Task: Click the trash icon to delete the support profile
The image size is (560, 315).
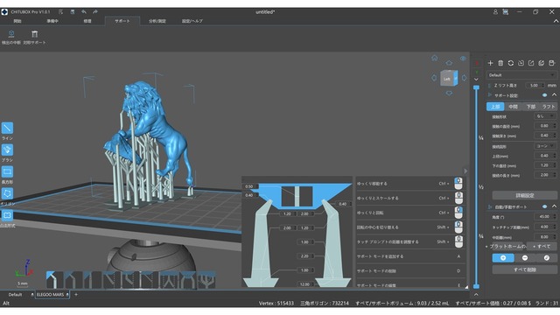Action: coord(500,63)
